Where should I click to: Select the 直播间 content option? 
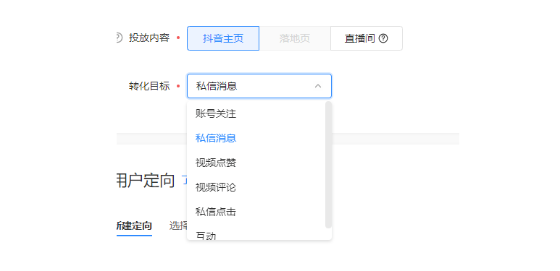coord(367,38)
